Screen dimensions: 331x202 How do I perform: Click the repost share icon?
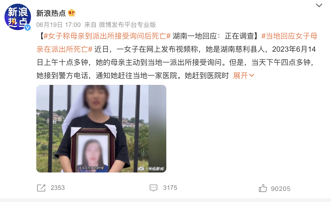pos(41,188)
